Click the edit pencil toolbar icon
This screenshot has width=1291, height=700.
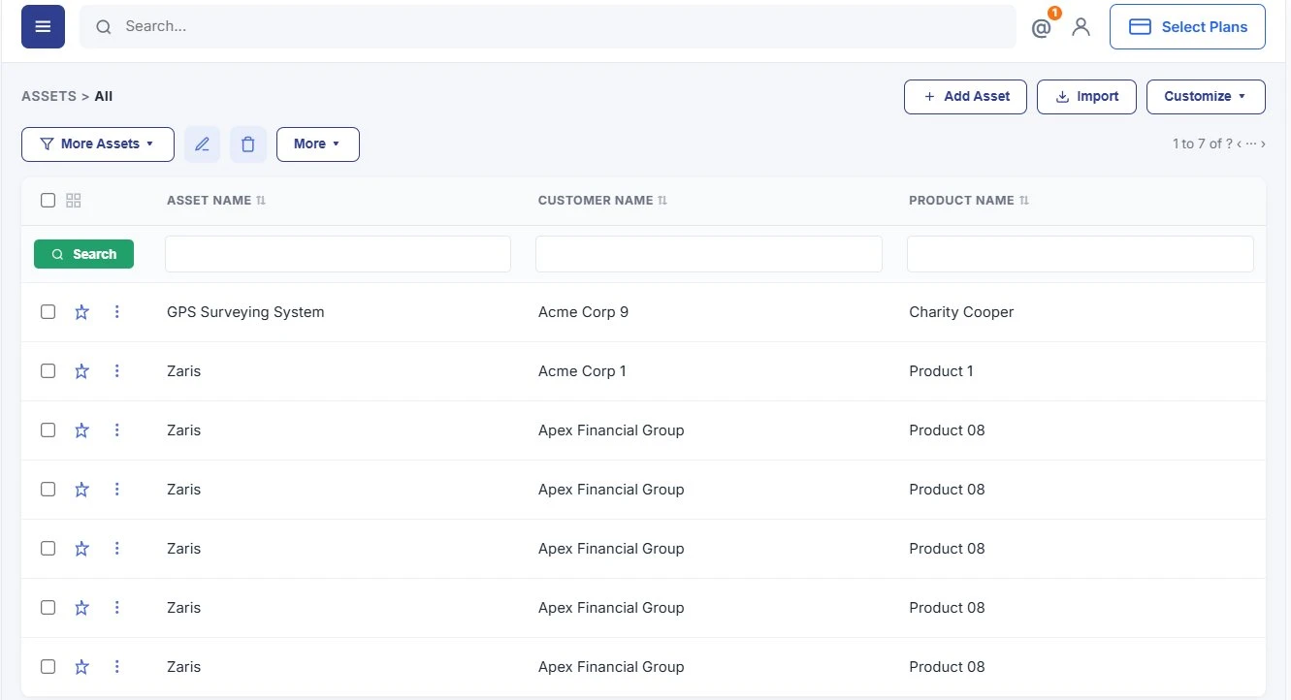202,144
